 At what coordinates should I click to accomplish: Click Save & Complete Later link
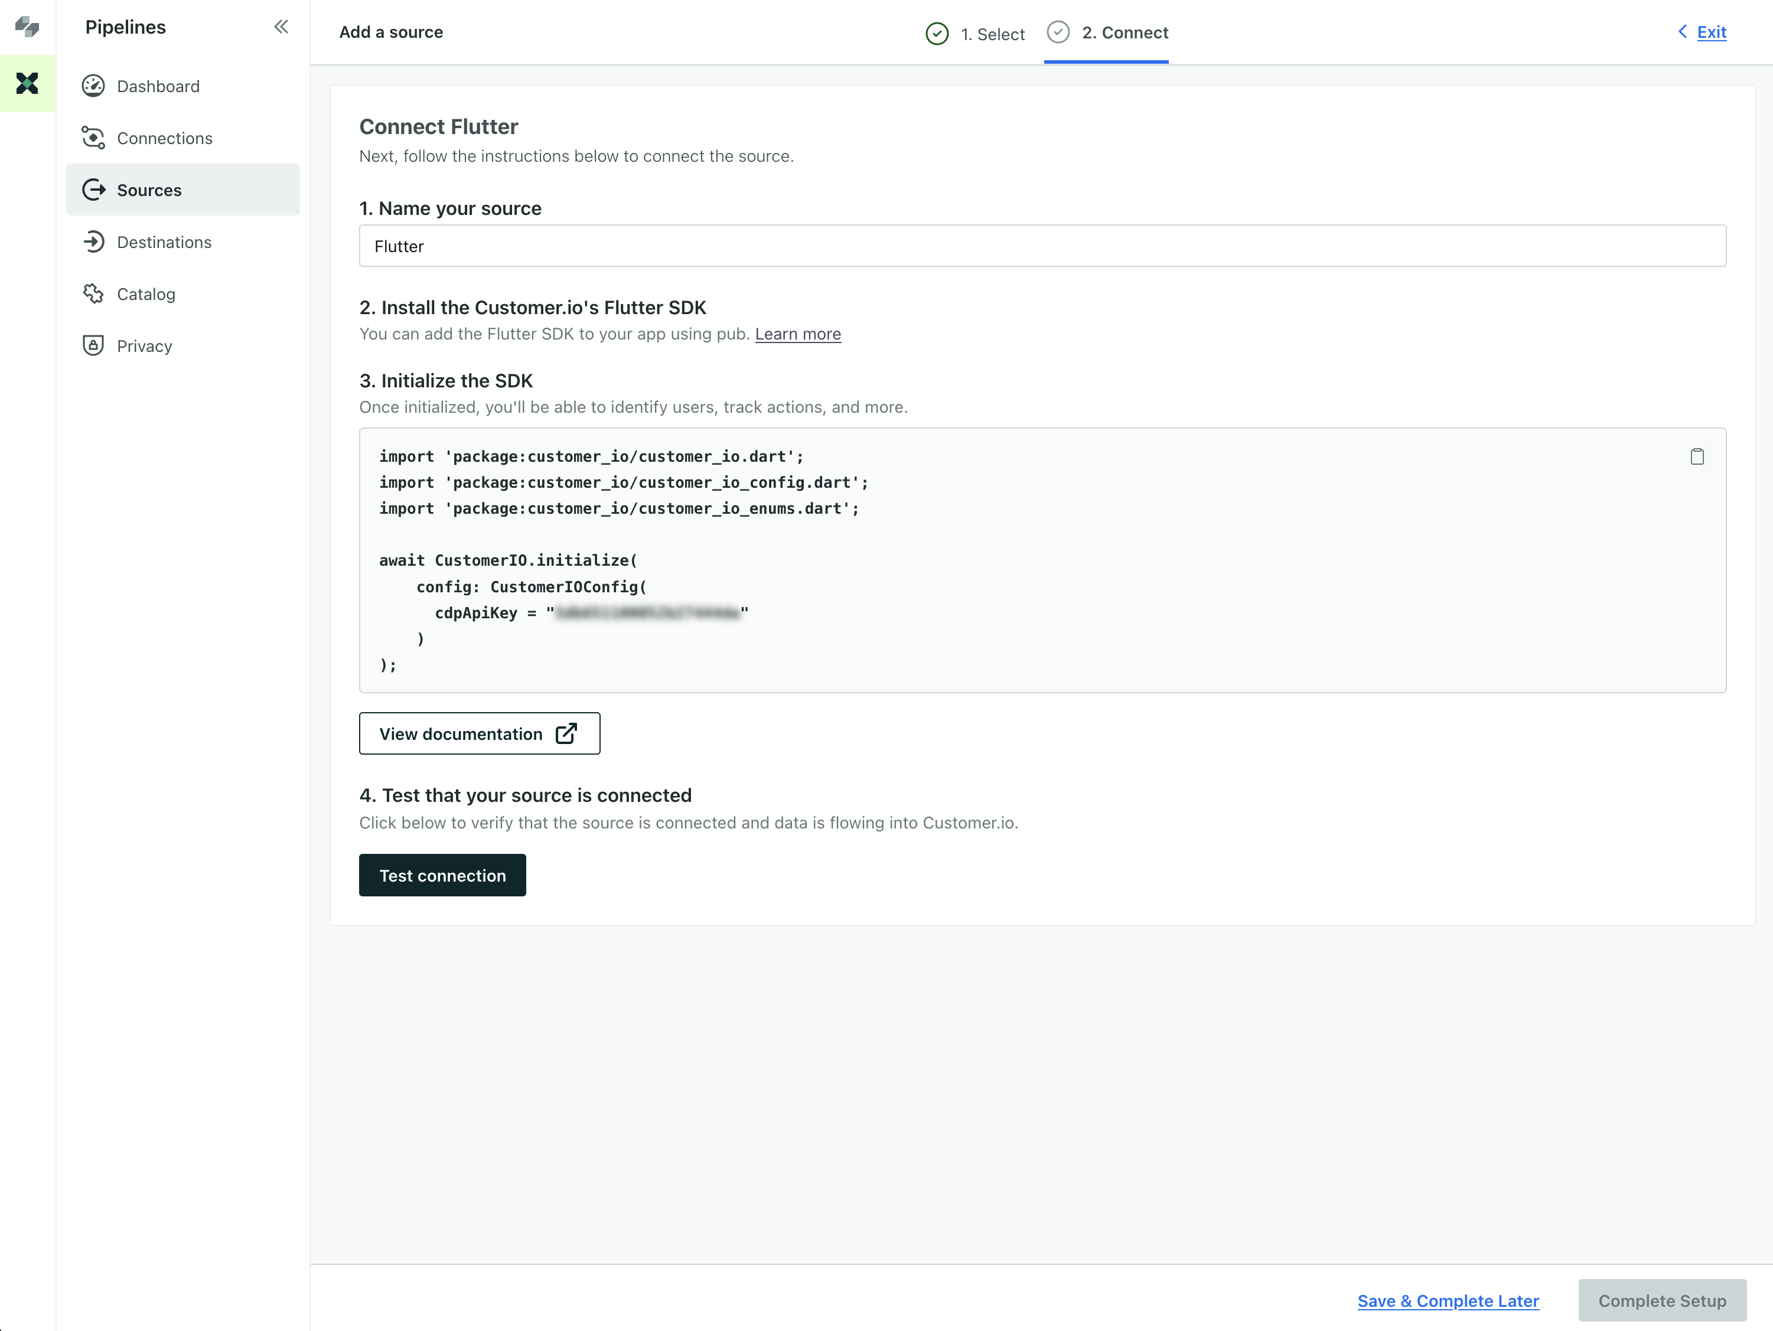tap(1448, 1300)
